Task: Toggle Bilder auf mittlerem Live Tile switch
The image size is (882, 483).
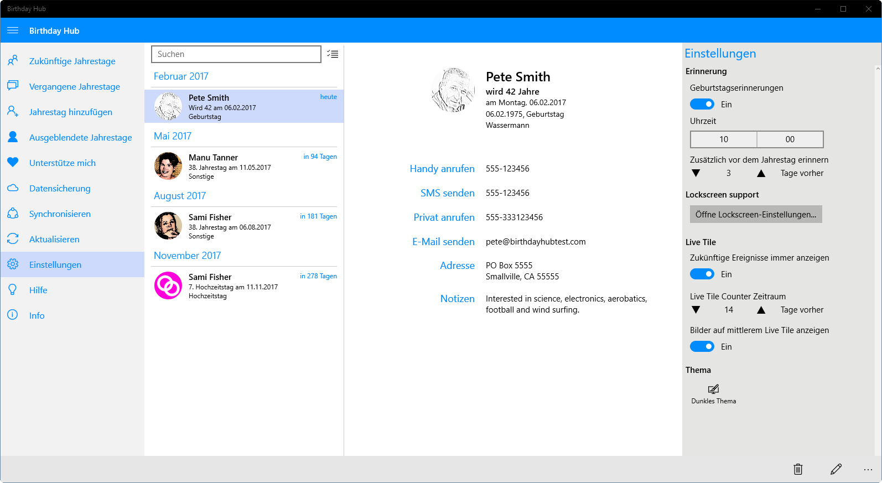Action: pyautogui.click(x=702, y=346)
